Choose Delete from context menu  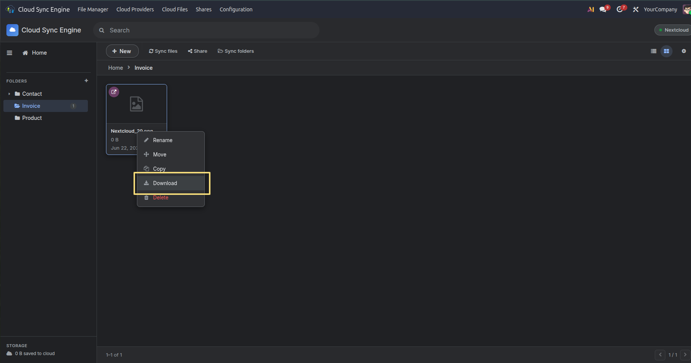click(171, 198)
